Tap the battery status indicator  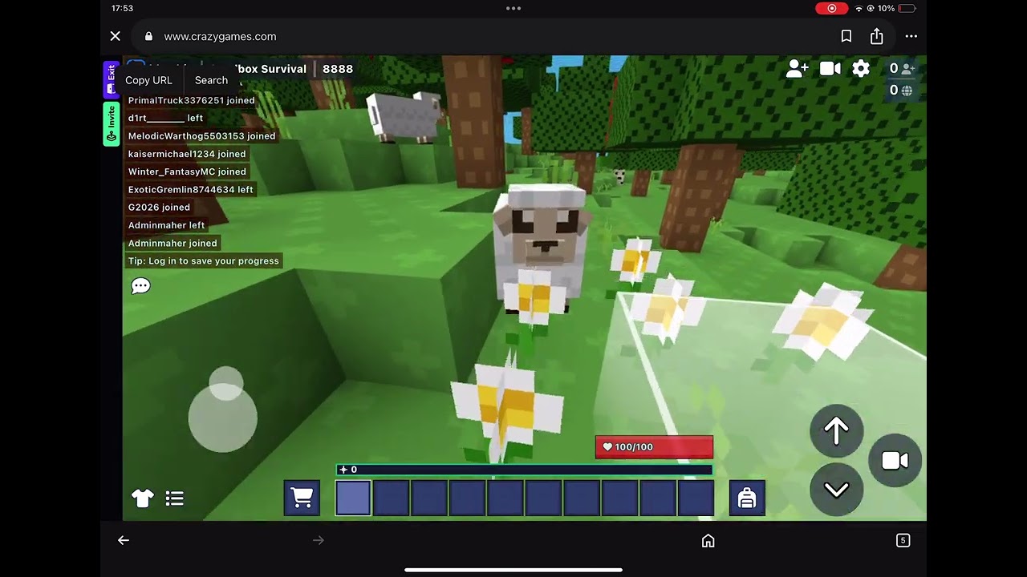(x=907, y=8)
